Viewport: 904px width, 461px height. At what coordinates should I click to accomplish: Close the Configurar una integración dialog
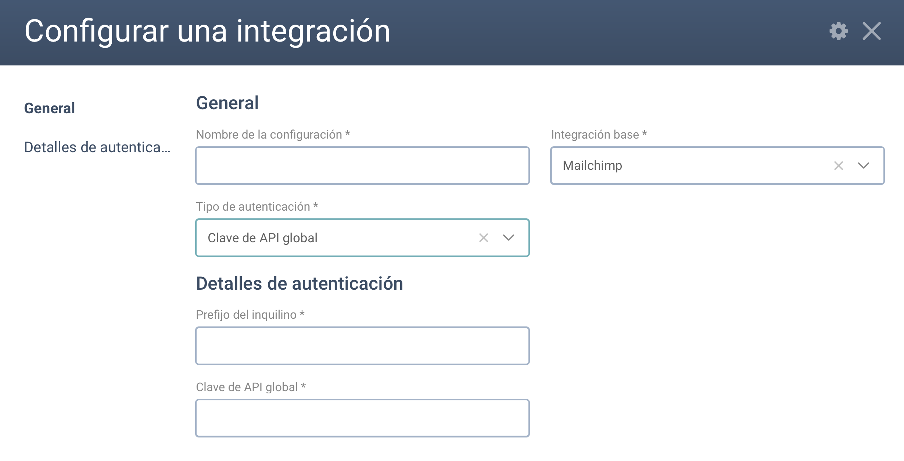click(872, 31)
